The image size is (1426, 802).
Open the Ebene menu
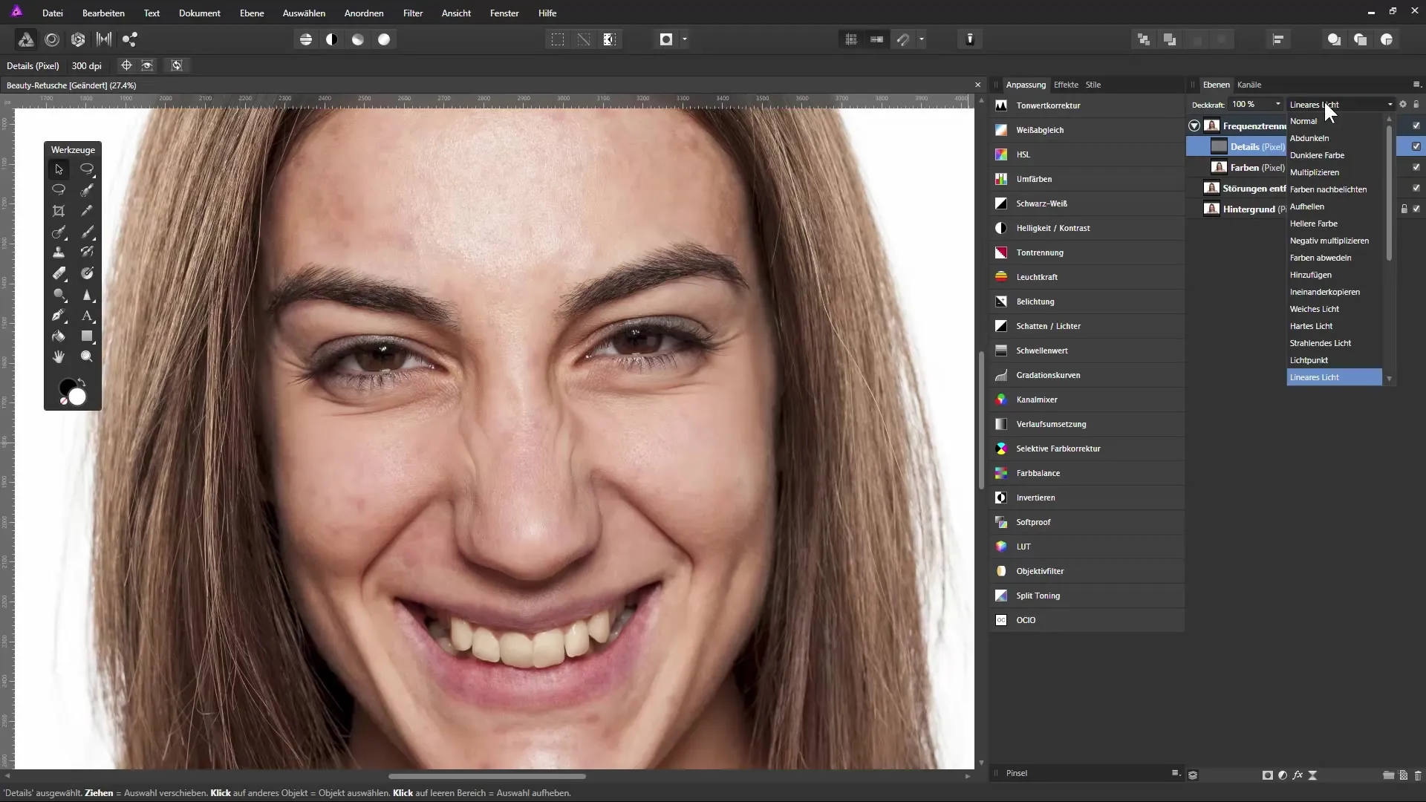pos(252,13)
